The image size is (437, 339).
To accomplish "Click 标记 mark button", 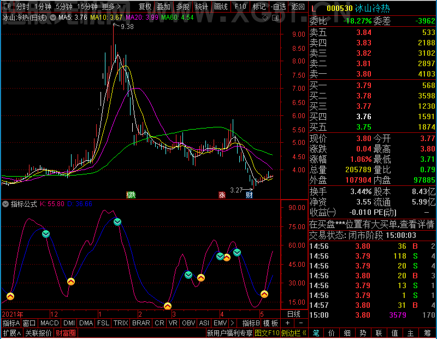I will [x=259, y=7].
